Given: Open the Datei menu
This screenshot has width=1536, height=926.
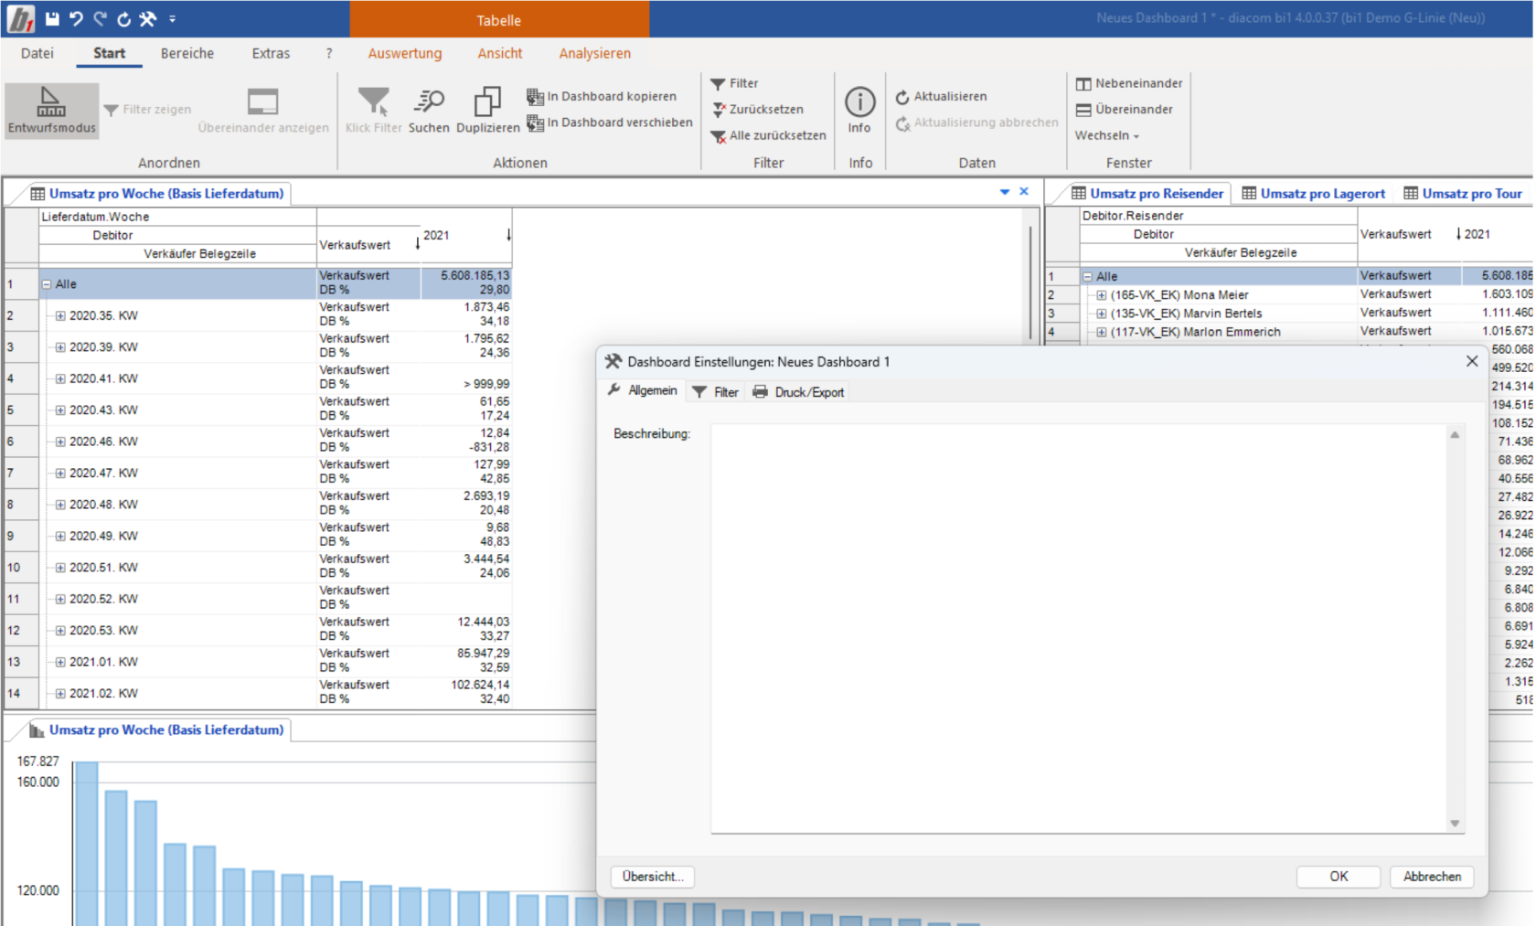Looking at the screenshot, I should pyautogui.click(x=37, y=53).
